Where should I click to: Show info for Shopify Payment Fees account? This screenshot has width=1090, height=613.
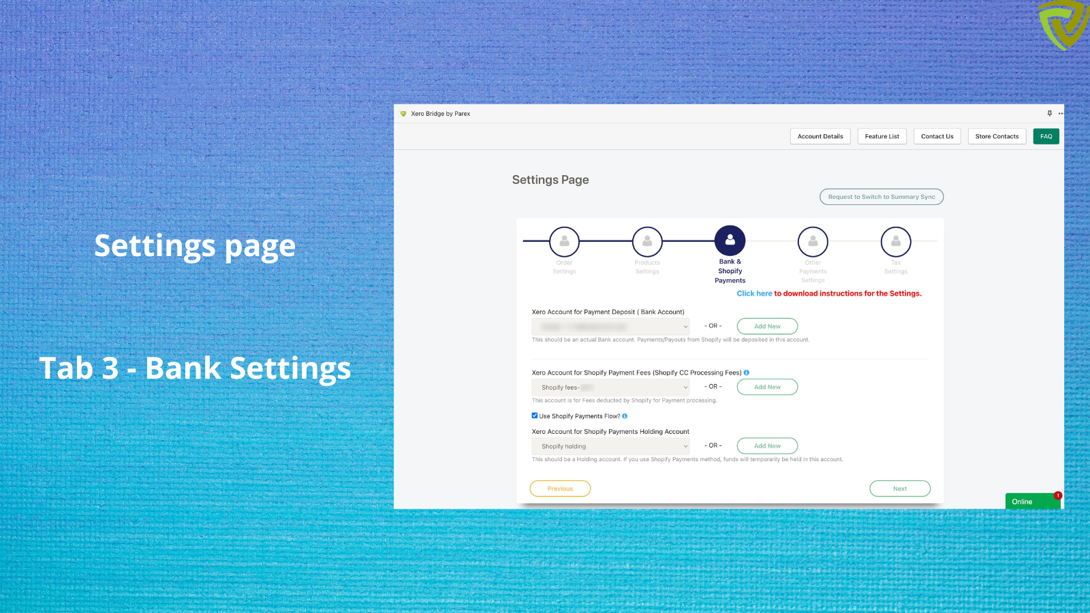coord(747,373)
